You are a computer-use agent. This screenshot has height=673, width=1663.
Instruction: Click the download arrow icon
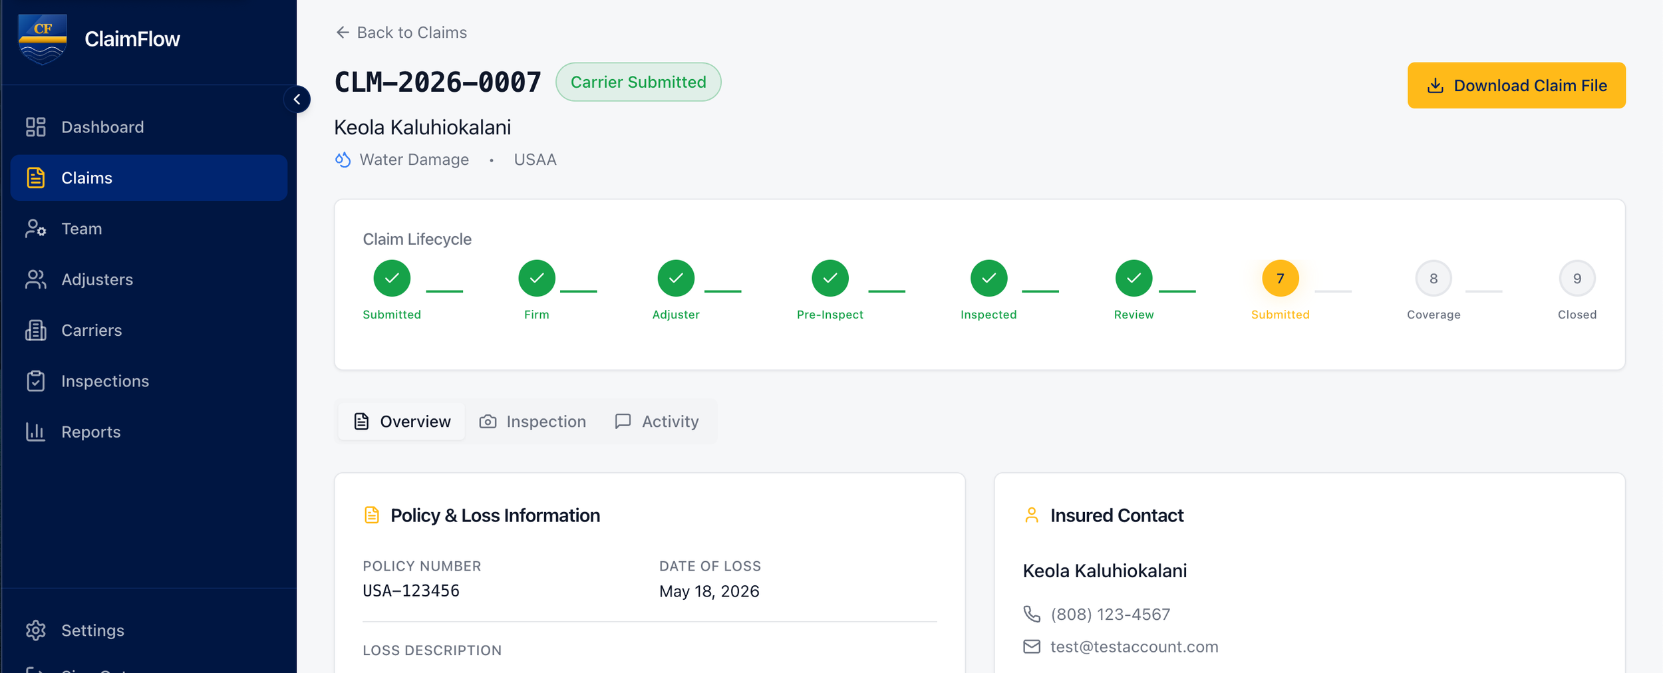point(1436,86)
